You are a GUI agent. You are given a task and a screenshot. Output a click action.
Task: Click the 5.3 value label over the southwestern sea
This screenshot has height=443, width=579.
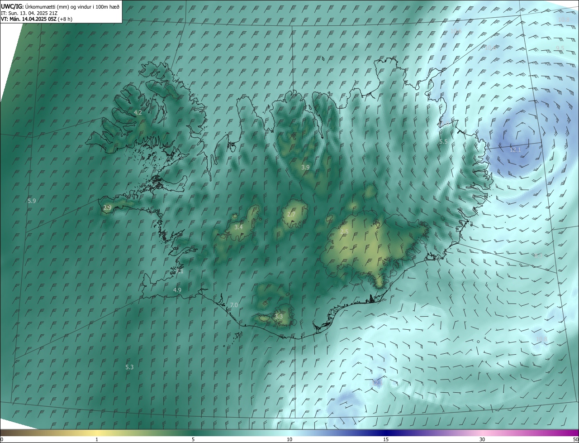pos(129,367)
